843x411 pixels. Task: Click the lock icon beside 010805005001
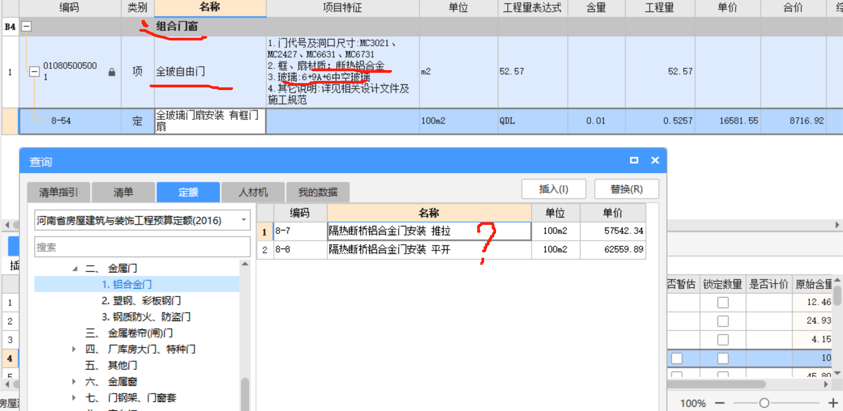[x=112, y=72]
